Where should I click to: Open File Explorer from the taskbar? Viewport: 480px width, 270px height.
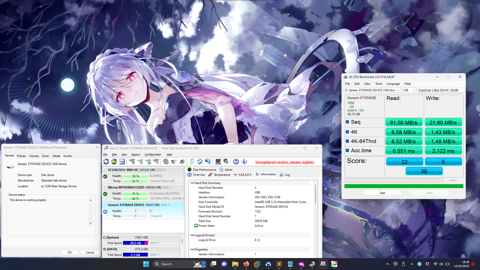[235, 264]
